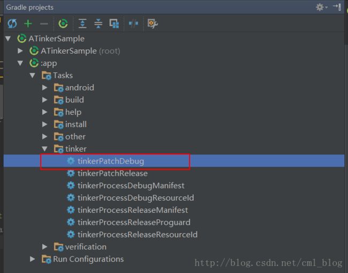Open Gradle settings wrench icon
Screen dimensions: 348x273
pos(153,24)
